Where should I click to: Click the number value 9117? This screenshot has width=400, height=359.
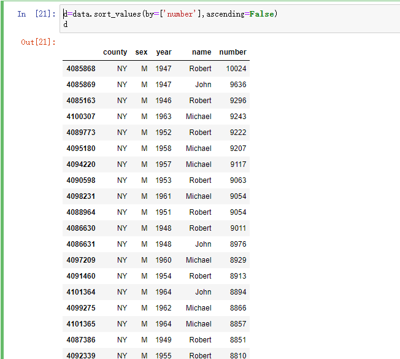pyautogui.click(x=238, y=164)
